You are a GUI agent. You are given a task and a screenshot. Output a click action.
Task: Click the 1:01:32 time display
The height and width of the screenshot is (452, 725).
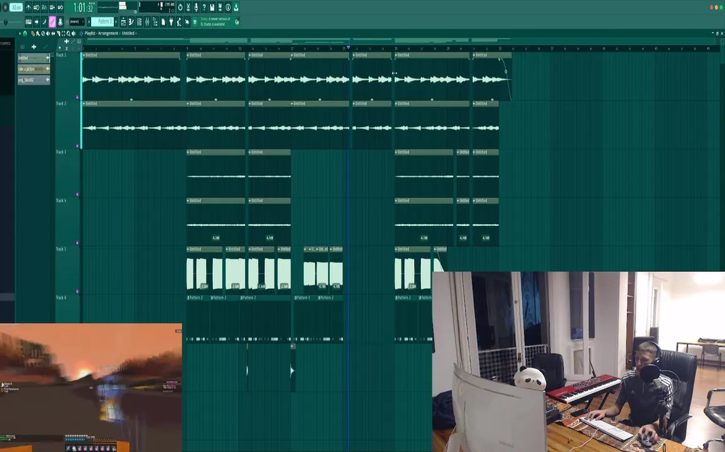(x=84, y=8)
